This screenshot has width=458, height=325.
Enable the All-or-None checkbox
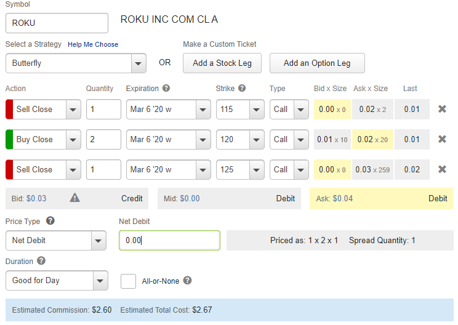click(x=128, y=281)
